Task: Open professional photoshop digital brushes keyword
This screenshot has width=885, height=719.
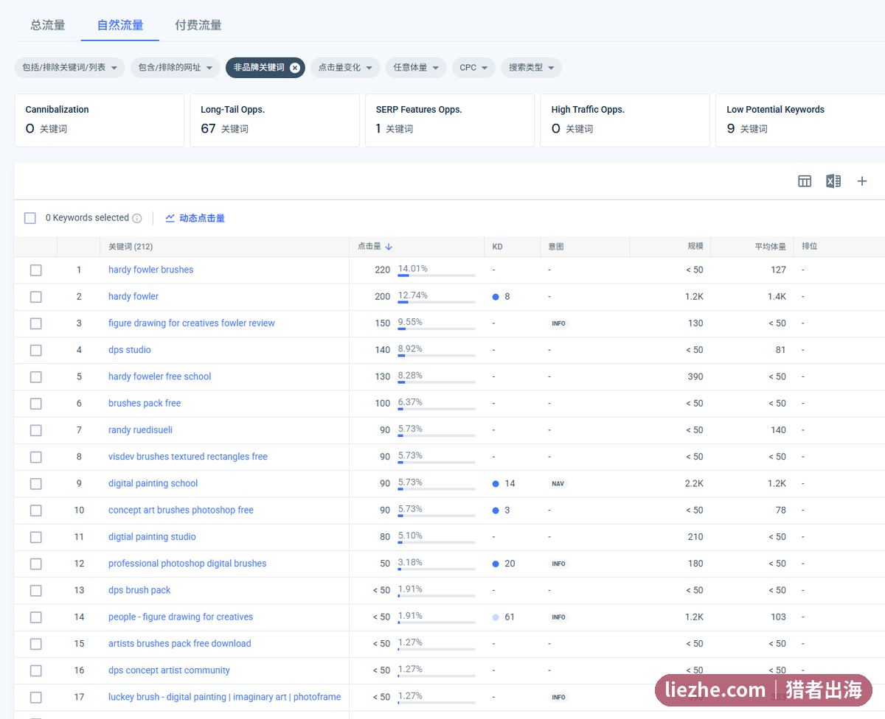Action: tap(187, 564)
